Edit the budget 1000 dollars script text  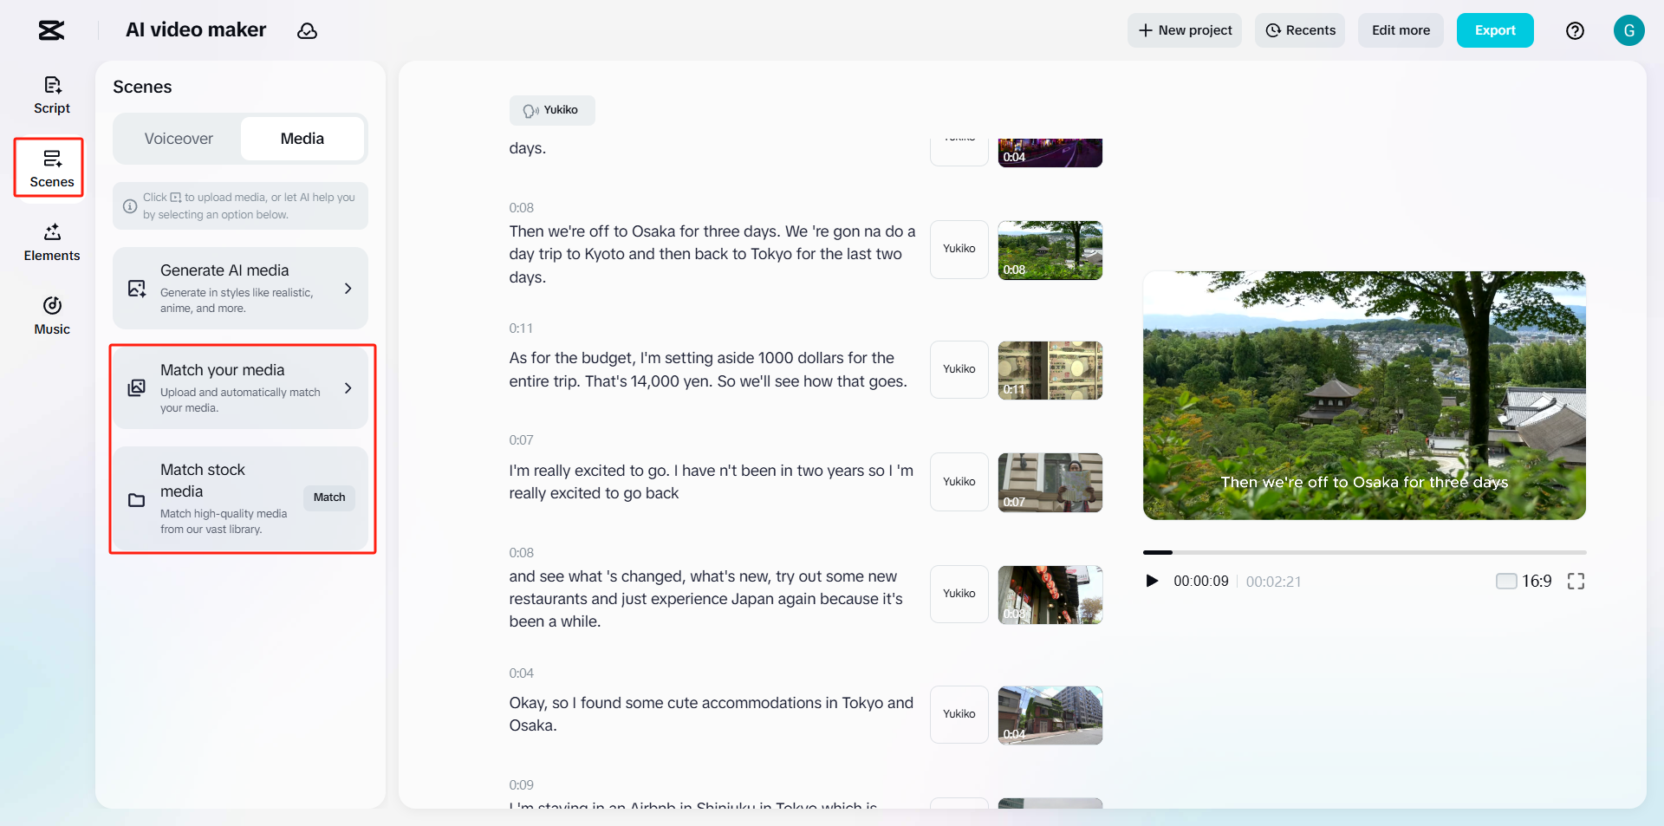708,370
